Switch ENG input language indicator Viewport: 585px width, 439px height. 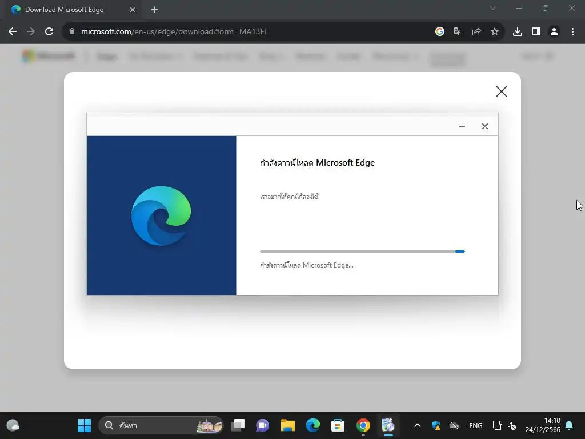coord(476,425)
